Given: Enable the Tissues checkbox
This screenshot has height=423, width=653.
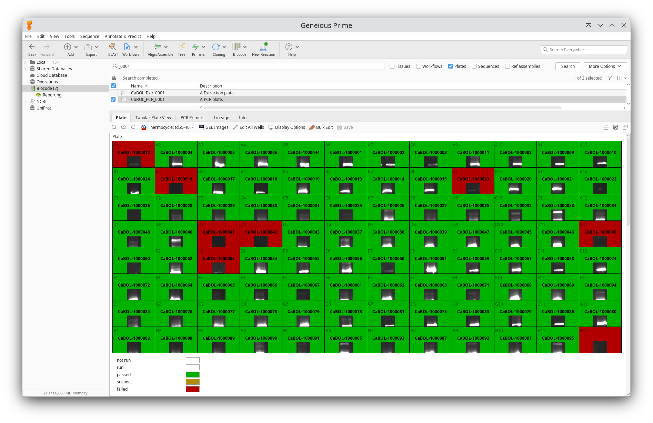Looking at the screenshot, I should (x=392, y=66).
